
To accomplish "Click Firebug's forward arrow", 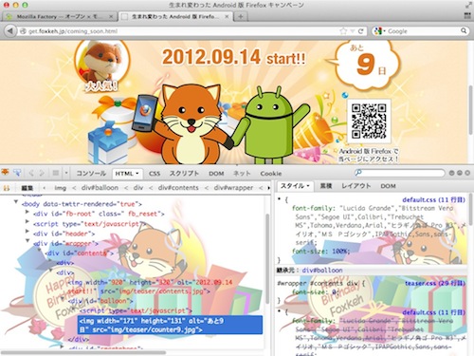I will tap(42, 173).
